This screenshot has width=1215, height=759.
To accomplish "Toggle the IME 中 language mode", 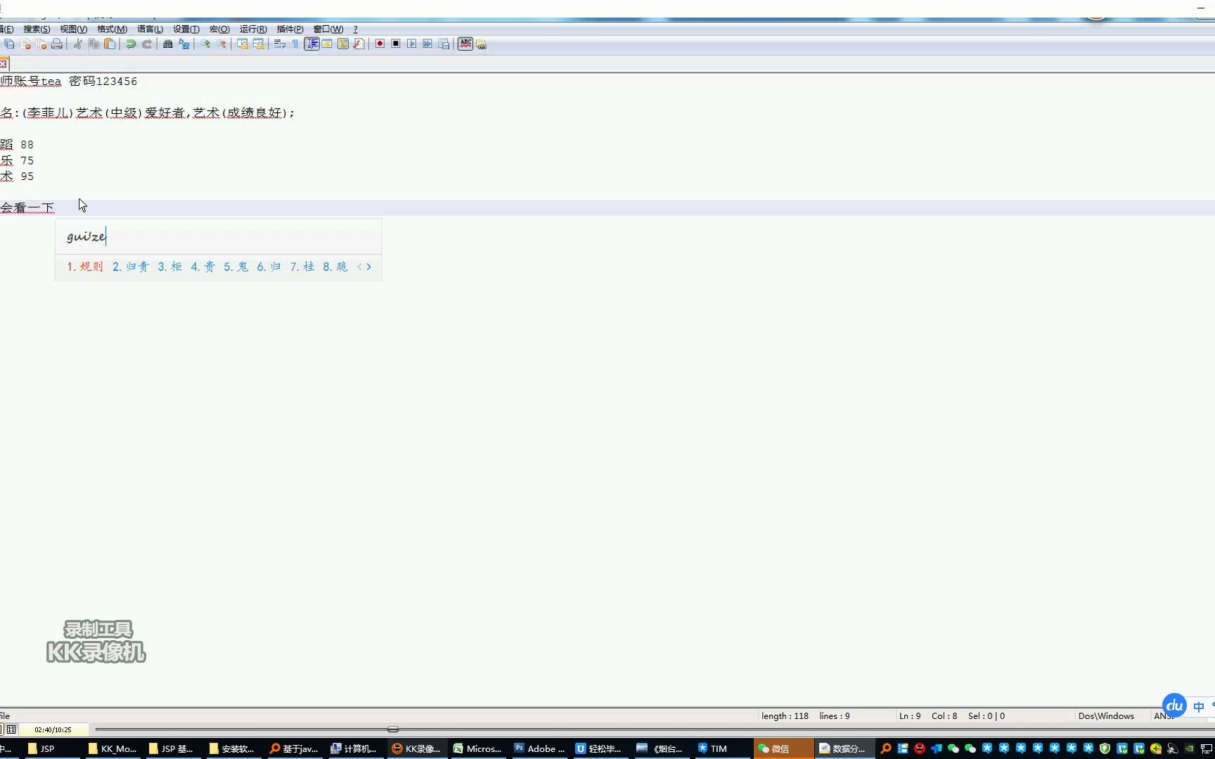I will click(1199, 707).
